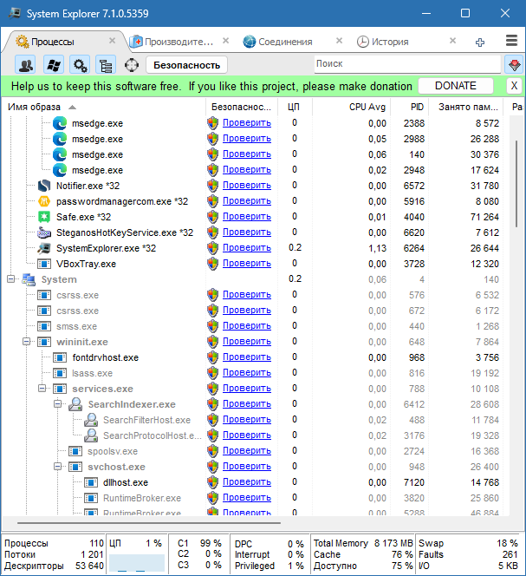526x576 pixels.
Task: Click the Edge icon for PID 2388
Action: pyautogui.click(x=60, y=123)
